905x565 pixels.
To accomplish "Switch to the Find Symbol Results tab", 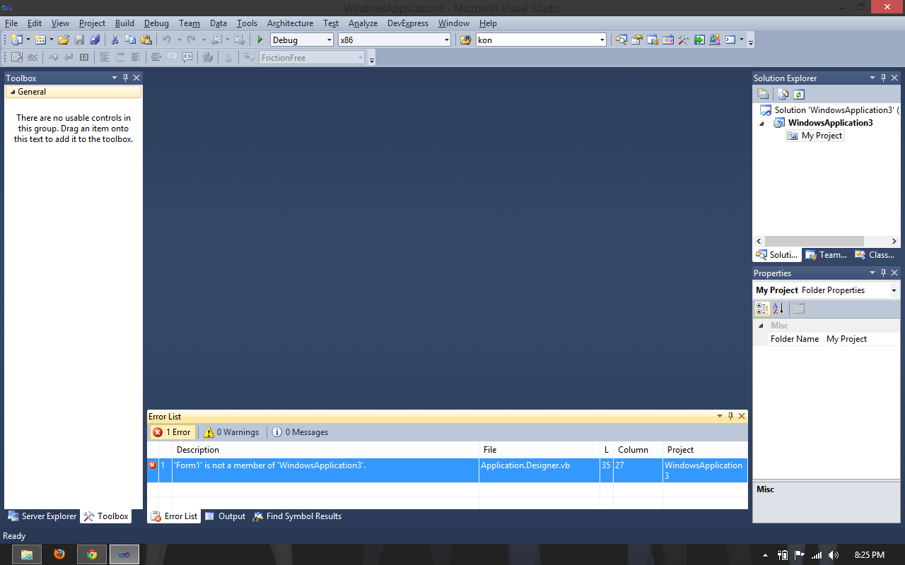I will [297, 516].
